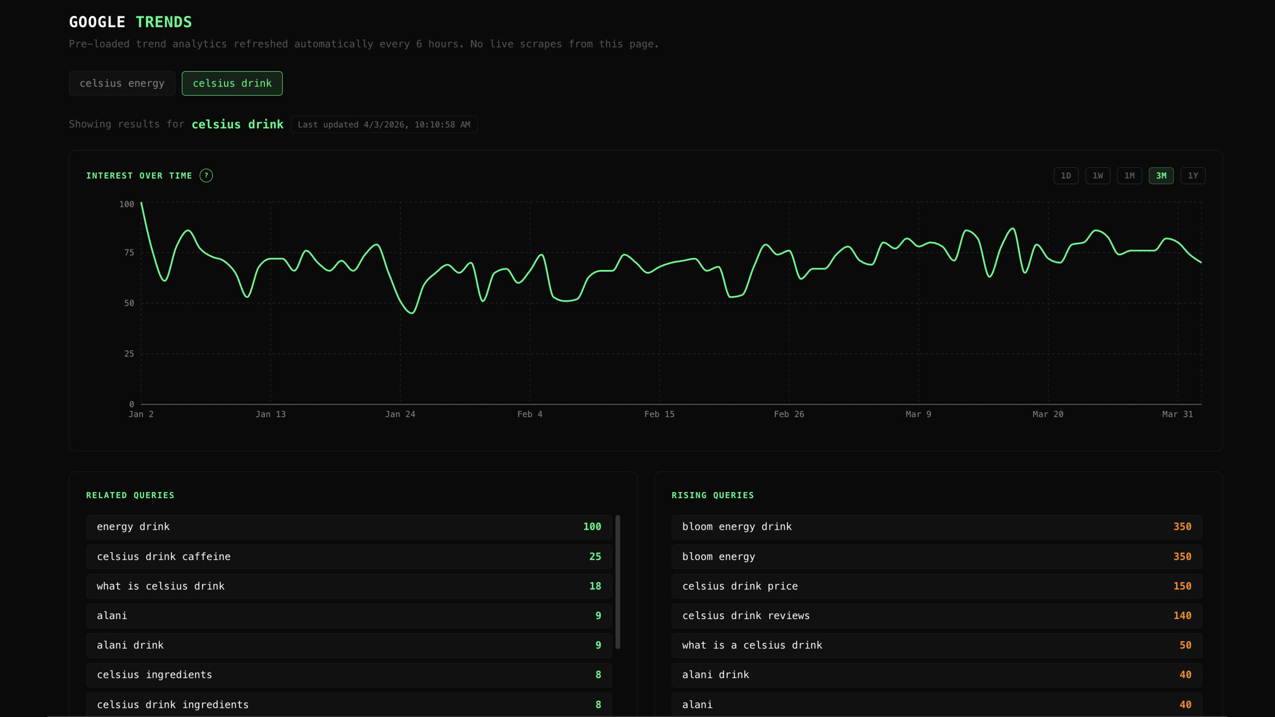Open the celsius energy keyword tab
1275x717 pixels.
[x=122, y=83]
